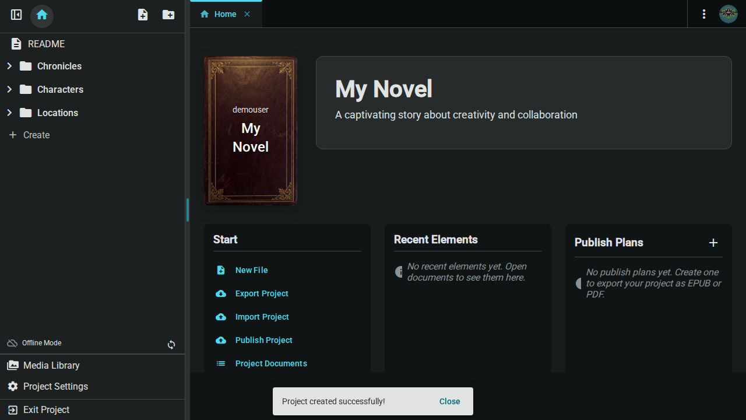746x420 pixels.
Task: Click the Offline Mode cloud icon
Action: click(12, 342)
